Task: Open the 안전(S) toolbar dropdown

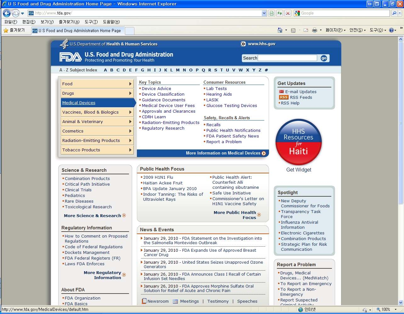Action: click(357, 30)
